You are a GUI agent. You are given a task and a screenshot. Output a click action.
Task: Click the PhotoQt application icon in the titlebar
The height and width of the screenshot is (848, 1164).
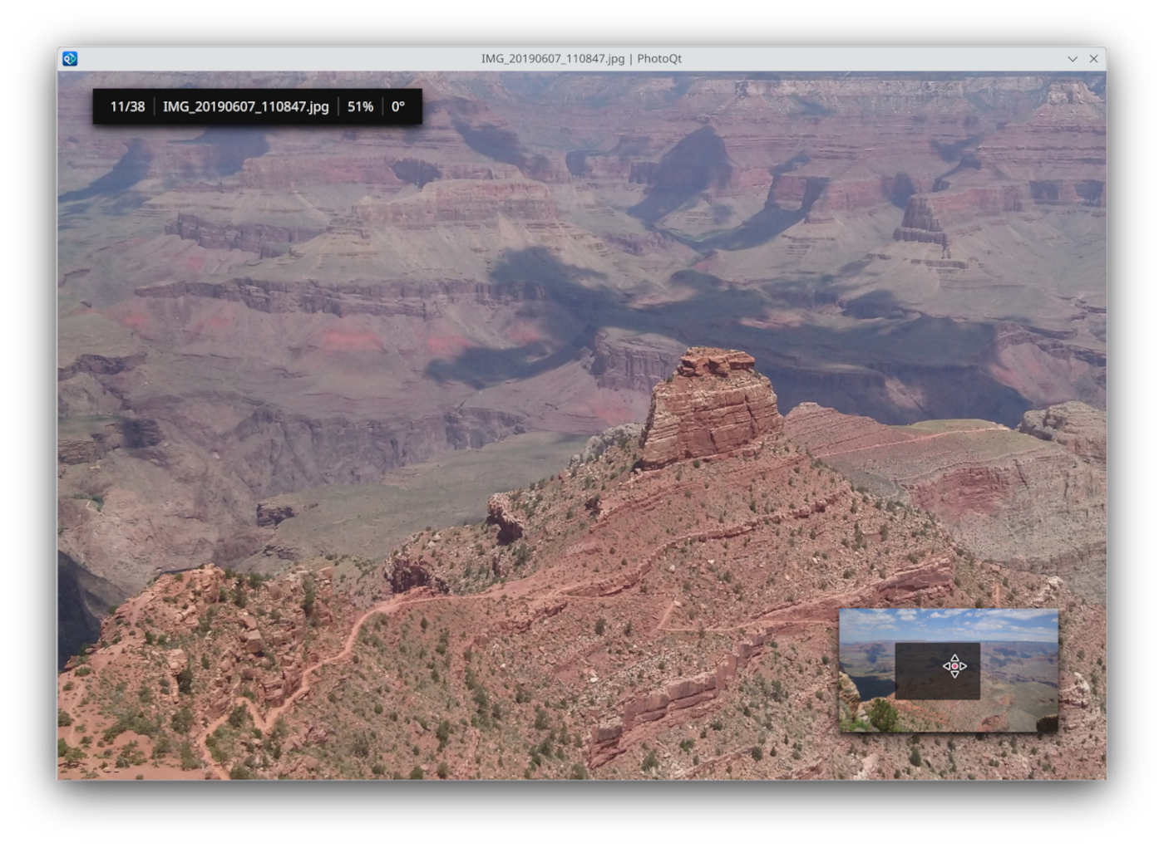coord(70,58)
